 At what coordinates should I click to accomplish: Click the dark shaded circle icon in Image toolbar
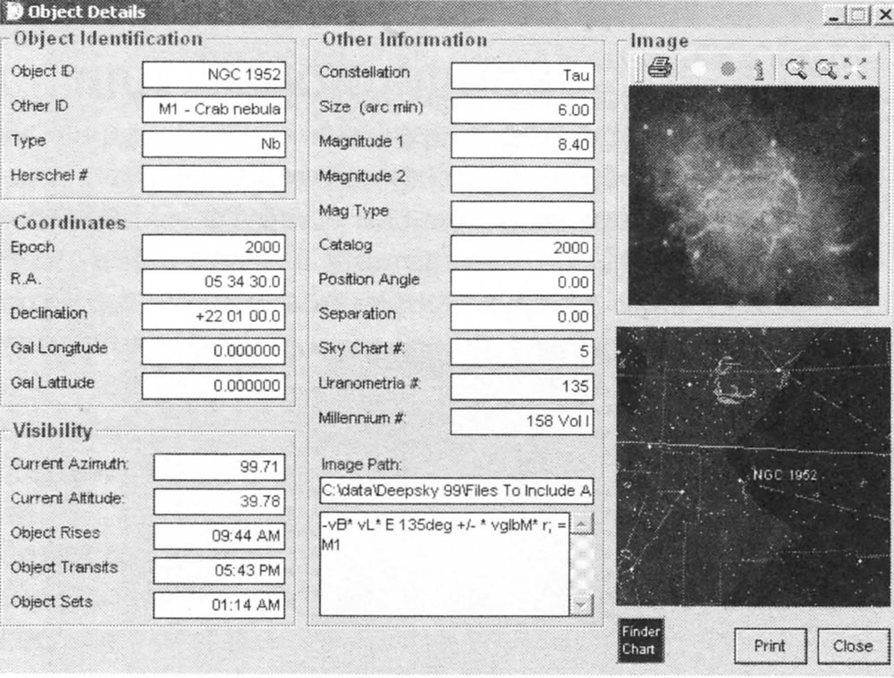(x=728, y=70)
